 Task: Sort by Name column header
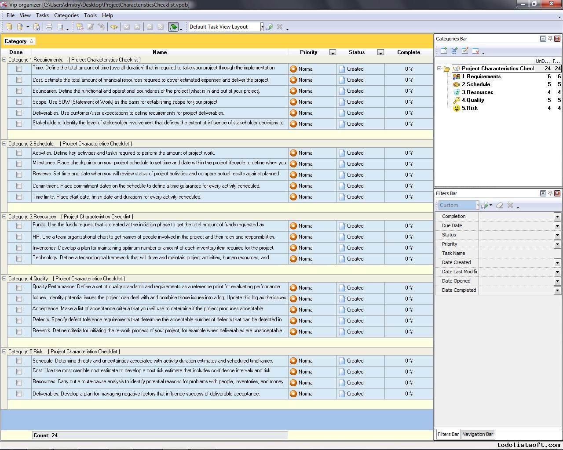(x=159, y=52)
